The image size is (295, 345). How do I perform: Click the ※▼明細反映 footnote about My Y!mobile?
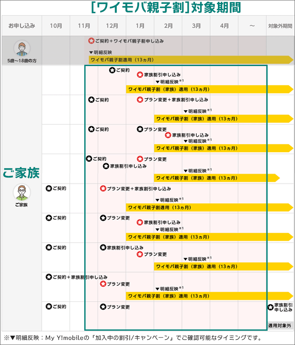pos(133,337)
